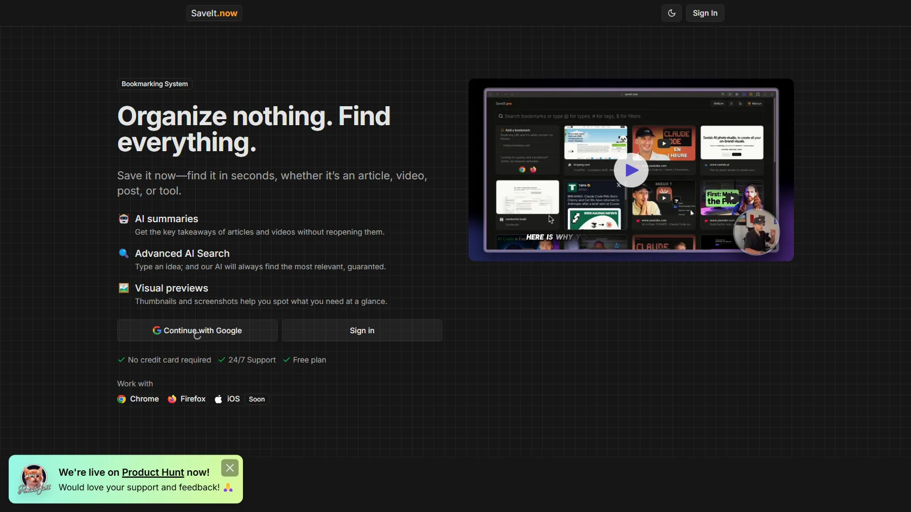The height and width of the screenshot is (512, 911).
Task: Click the Visual previews chart icon
Action: click(x=124, y=288)
